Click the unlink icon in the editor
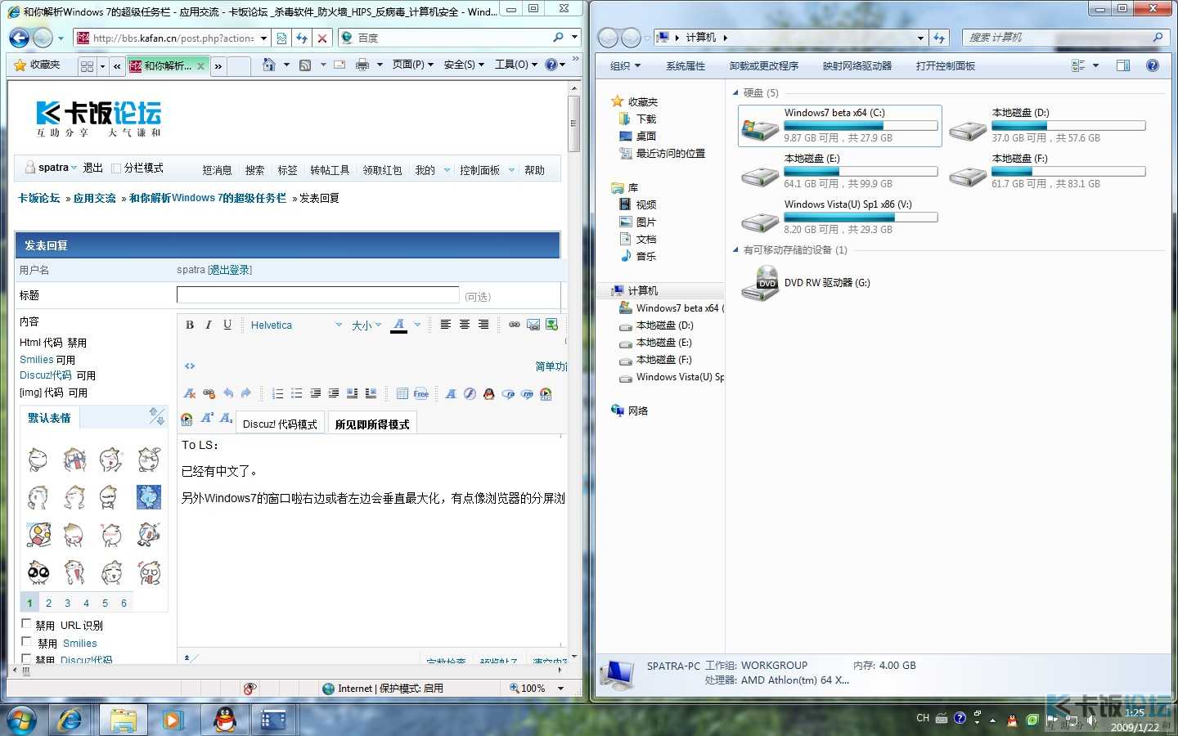Viewport: 1178px width, 736px height. click(x=209, y=393)
